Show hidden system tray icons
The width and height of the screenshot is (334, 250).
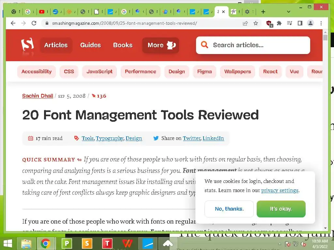[280, 244]
